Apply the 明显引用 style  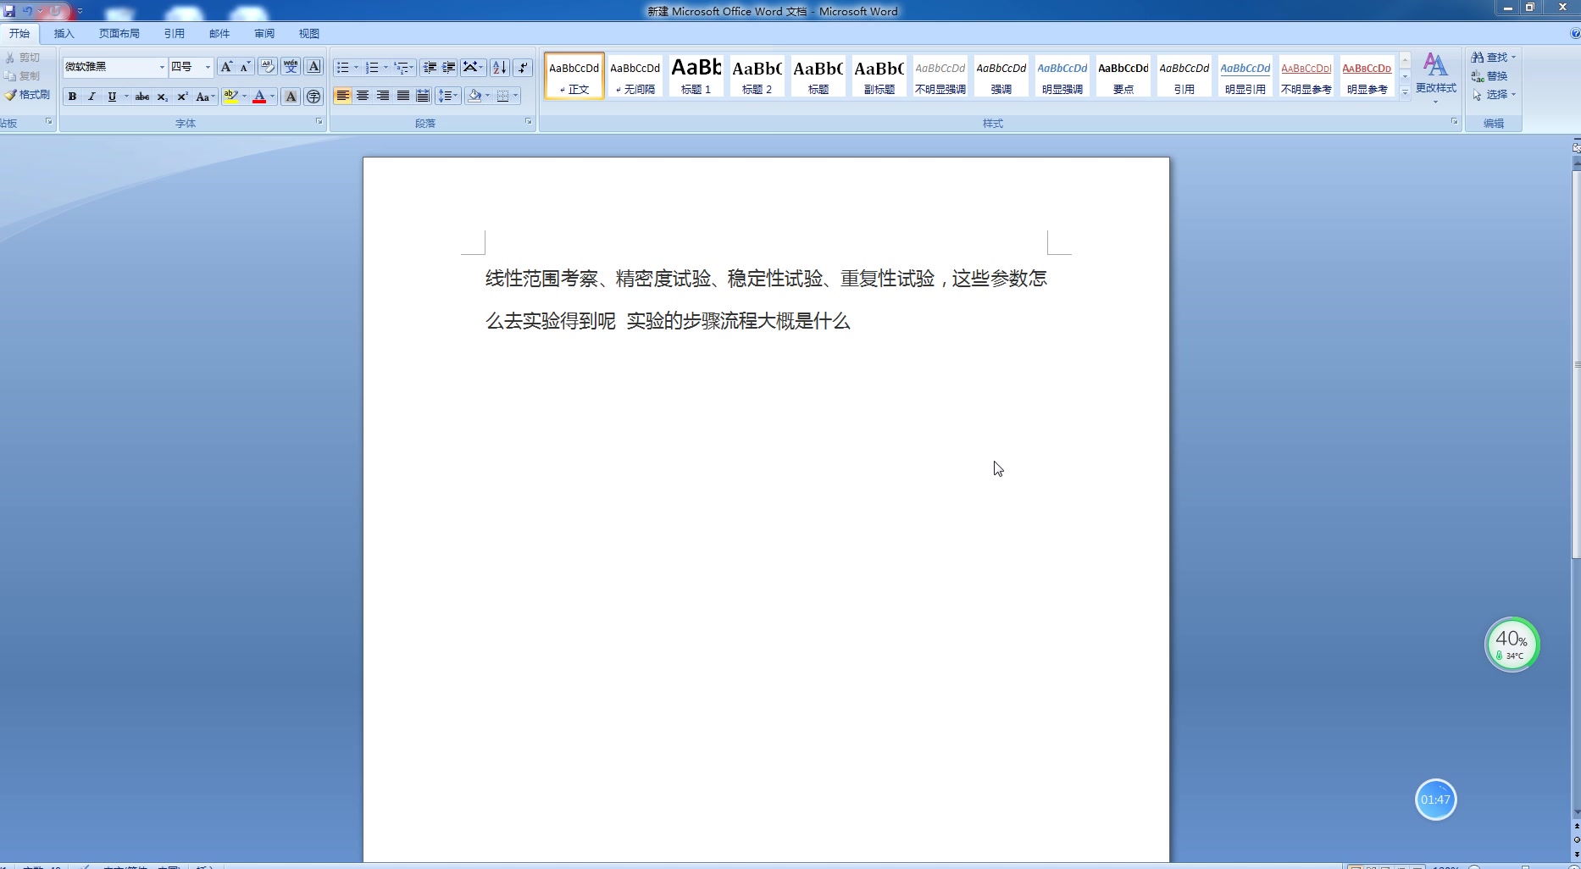coord(1245,76)
